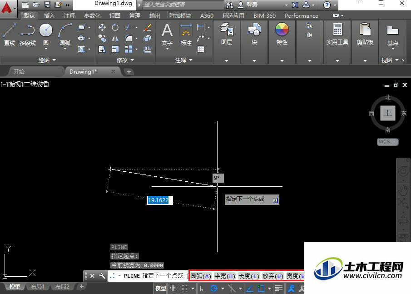Click the Ellipse tool icon
The width and height of the screenshot is (411, 294).
point(81,38)
